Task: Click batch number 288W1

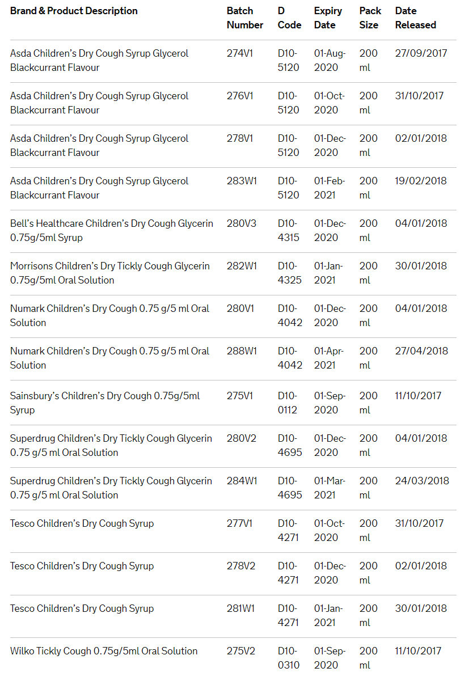Action: [x=242, y=351]
